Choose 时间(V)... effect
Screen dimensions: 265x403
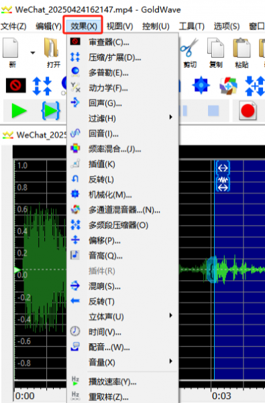click(123, 332)
